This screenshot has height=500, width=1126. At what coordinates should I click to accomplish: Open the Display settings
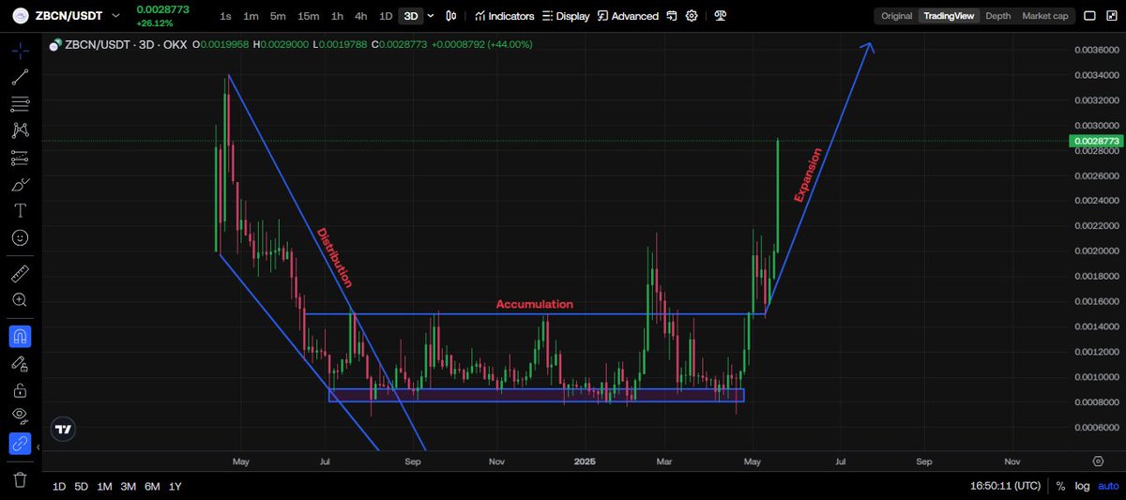[566, 16]
